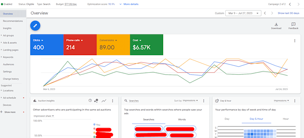Screen dimensions: 304x138
Task: Select the Hour tab in Day & hour
Action: (x=286, y=119)
